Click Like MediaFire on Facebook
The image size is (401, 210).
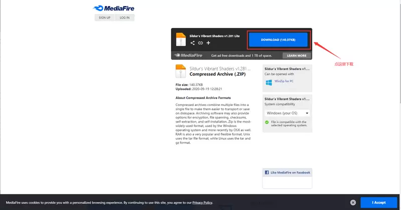[290, 172]
